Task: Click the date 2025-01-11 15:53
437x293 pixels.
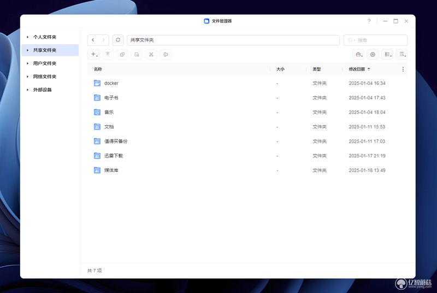Action: tap(367, 127)
